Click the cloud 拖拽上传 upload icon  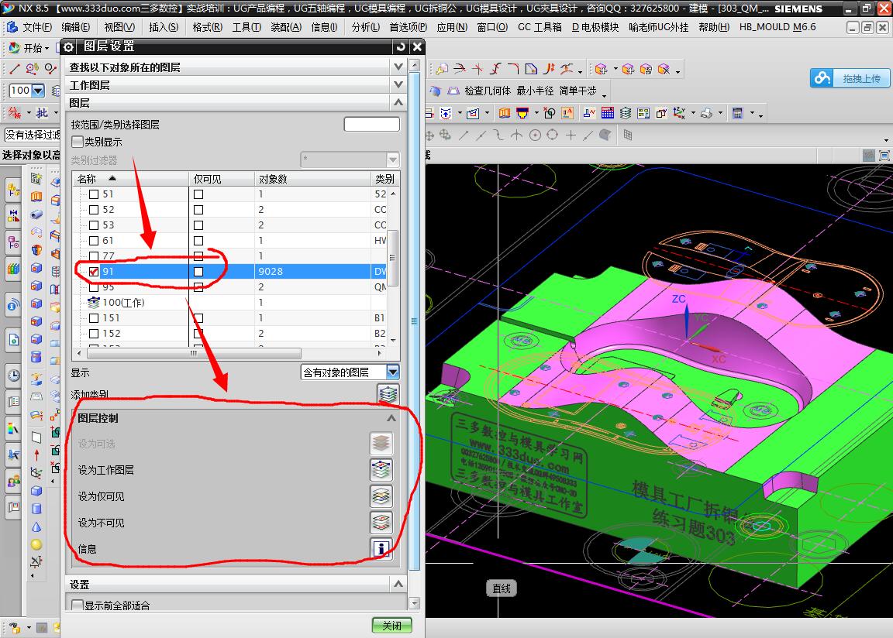[822, 78]
